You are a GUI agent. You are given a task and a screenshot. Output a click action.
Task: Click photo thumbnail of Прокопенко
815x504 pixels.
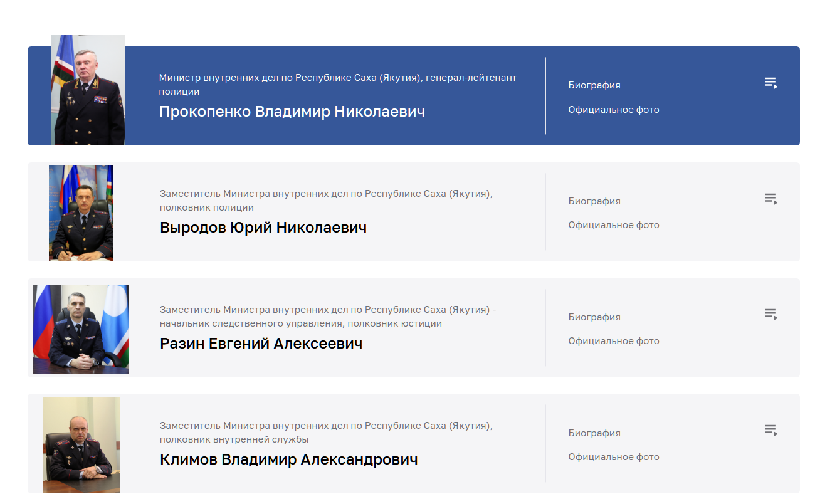click(88, 90)
